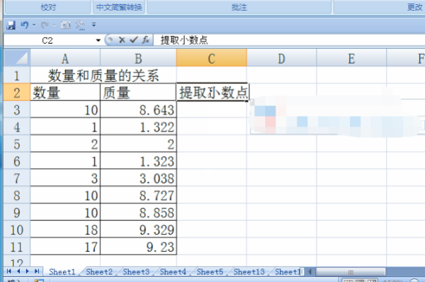Viewport: 425px width, 282px height.
Task: Switch to the Sheet13 tab
Action: [x=249, y=271]
